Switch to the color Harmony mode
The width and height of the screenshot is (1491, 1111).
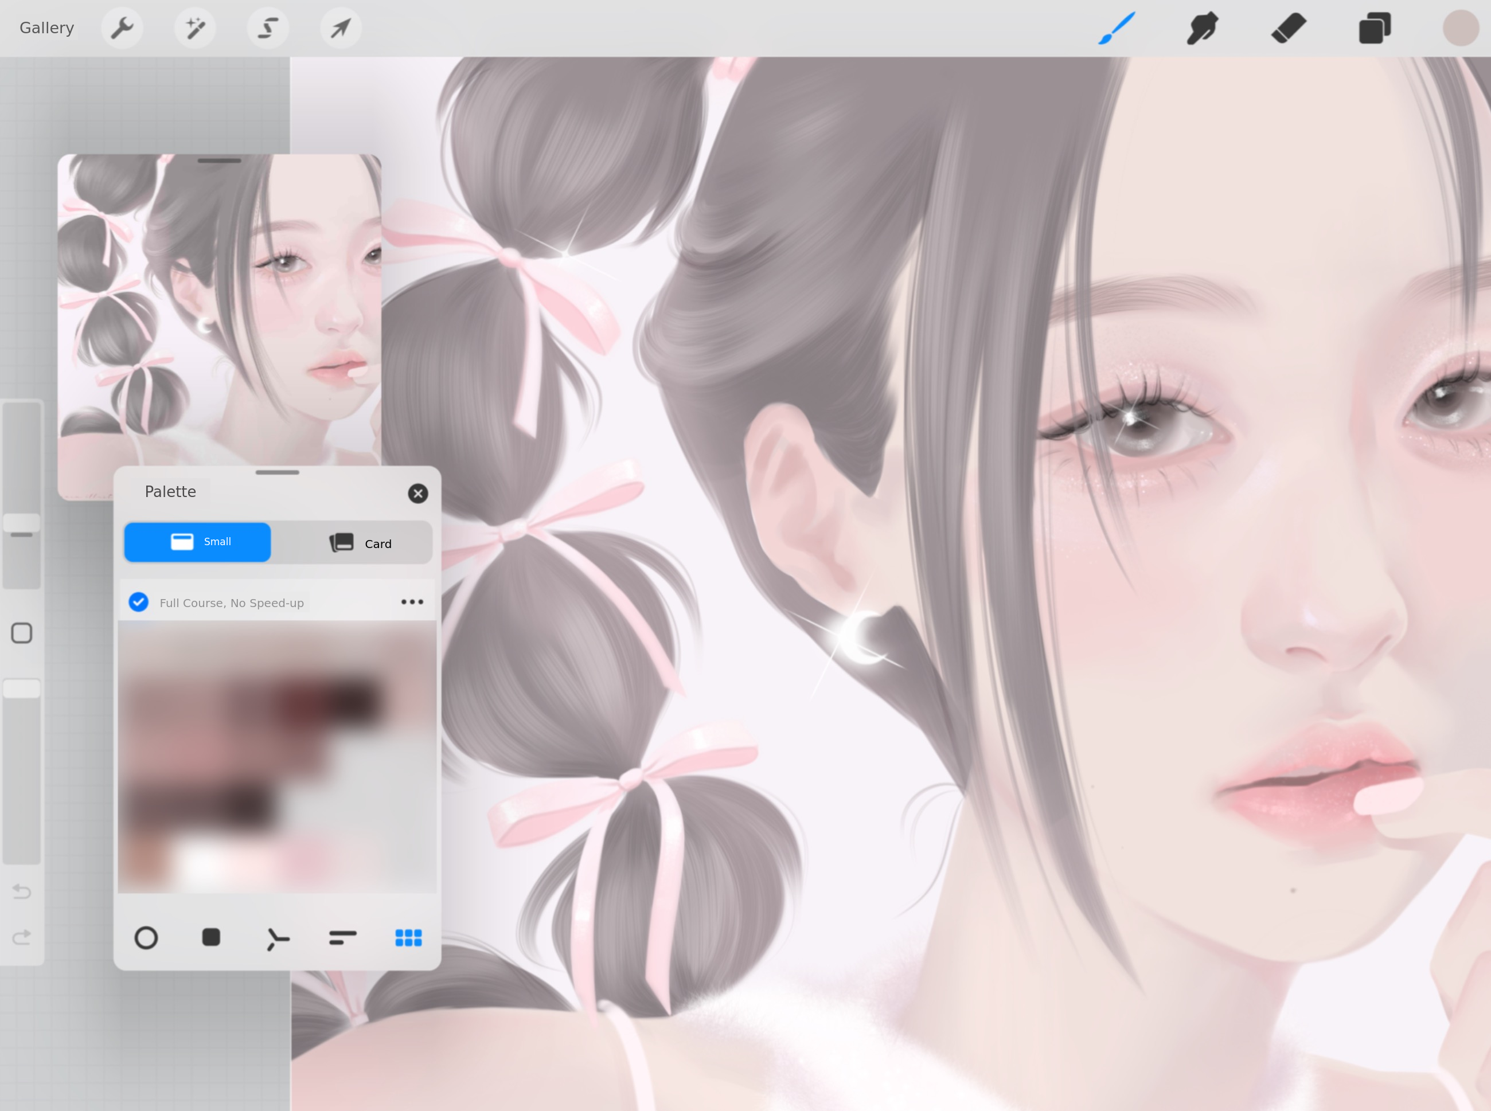[x=277, y=939]
